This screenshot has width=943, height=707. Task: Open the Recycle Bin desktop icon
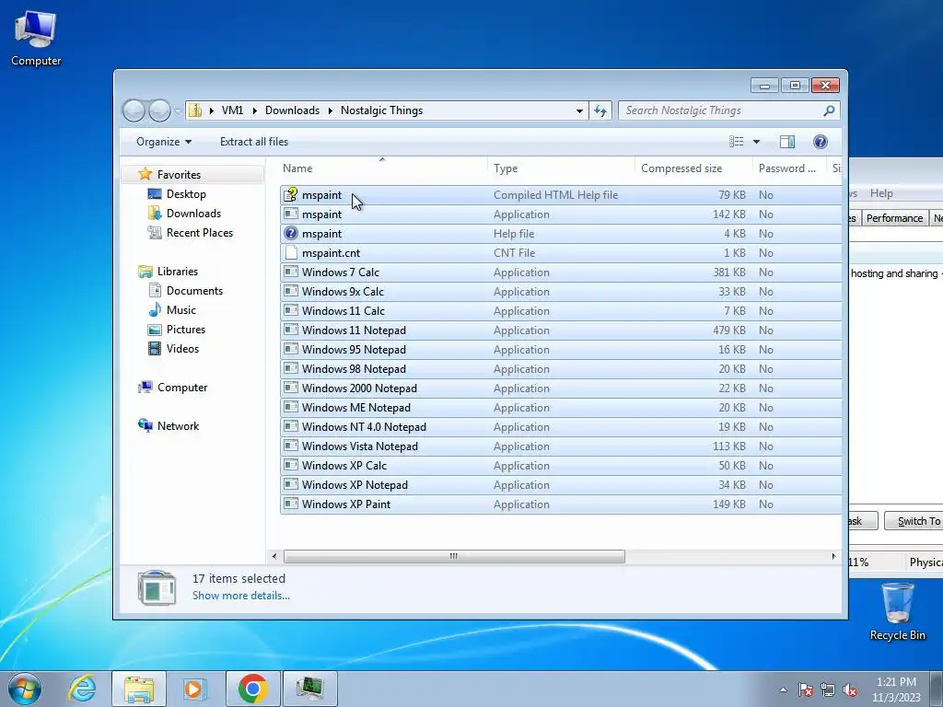pyautogui.click(x=897, y=611)
